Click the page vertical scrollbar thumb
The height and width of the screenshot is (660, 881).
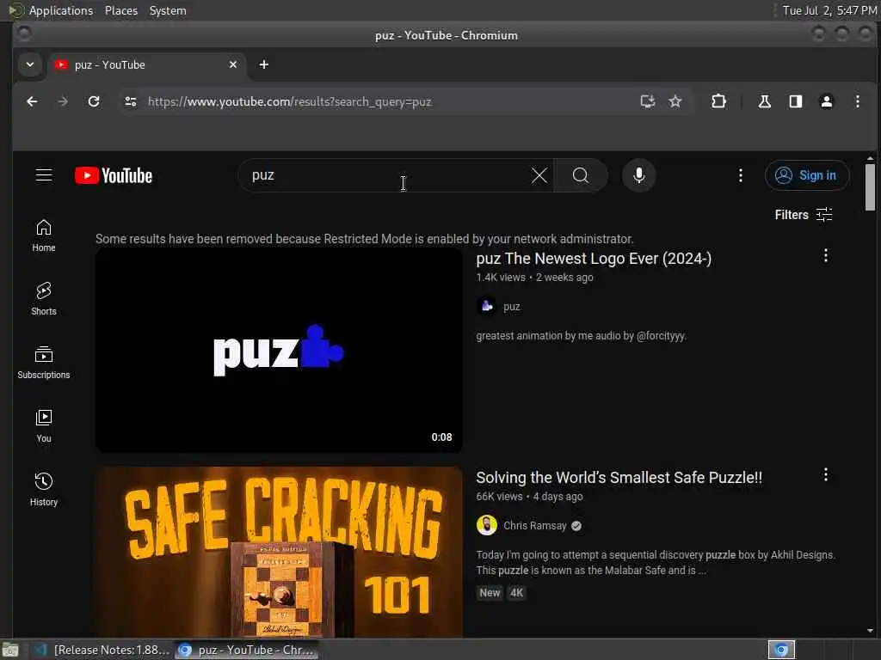click(x=871, y=186)
